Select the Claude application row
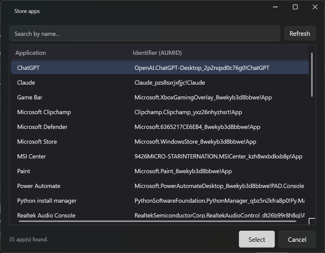This screenshot has height=253, width=325. [159, 83]
